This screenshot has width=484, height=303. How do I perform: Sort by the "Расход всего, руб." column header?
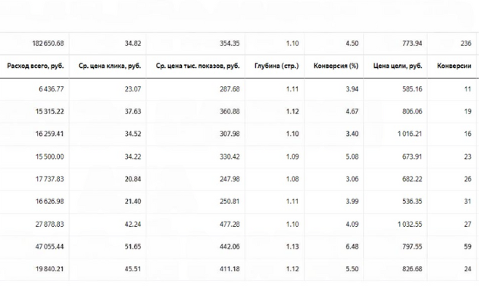point(36,66)
